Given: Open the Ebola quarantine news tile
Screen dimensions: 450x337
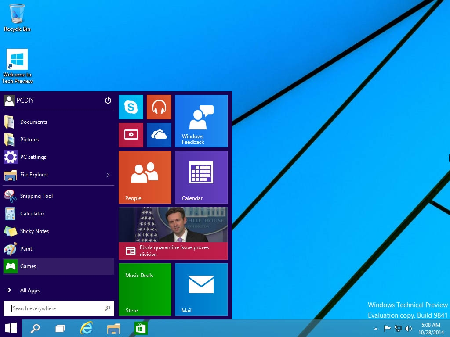Looking at the screenshot, I should (173, 233).
